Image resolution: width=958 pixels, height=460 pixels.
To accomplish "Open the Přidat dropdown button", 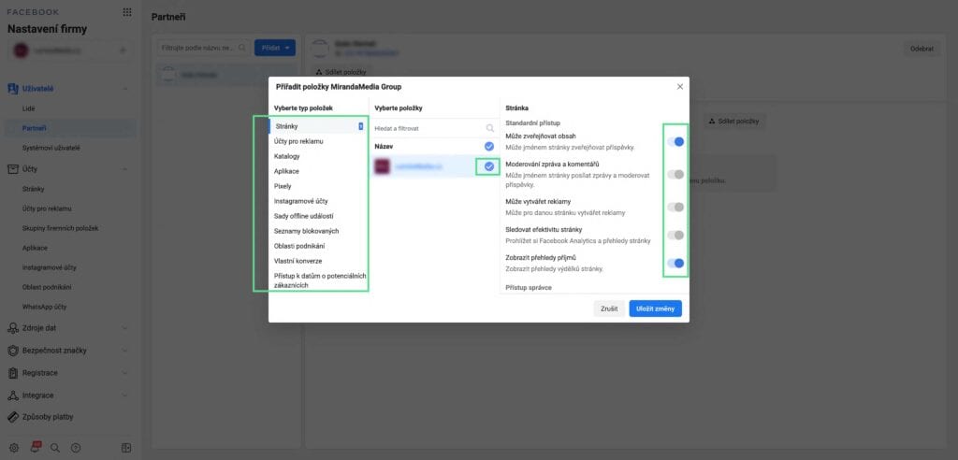I will click(275, 48).
